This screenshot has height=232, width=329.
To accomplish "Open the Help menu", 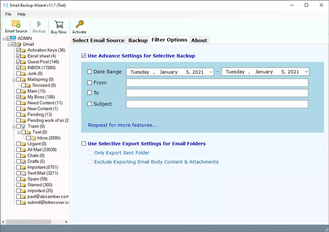I will pos(21,14).
